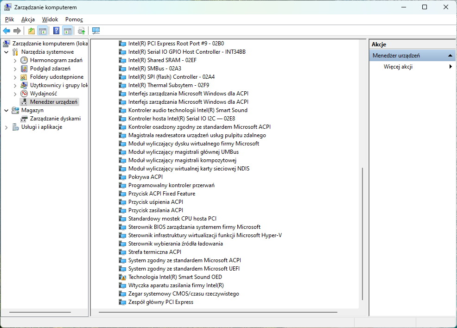Select Intel(R) Serial IO GPIO Host Controller - INT34BB
The width and height of the screenshot is (457, 328).
(x=187, y=52)
